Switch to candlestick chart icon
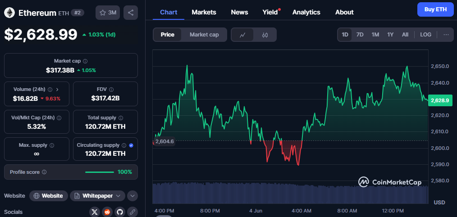Viewport: 457px width, 217px height. pyautogui.click(x=265, y=35)
